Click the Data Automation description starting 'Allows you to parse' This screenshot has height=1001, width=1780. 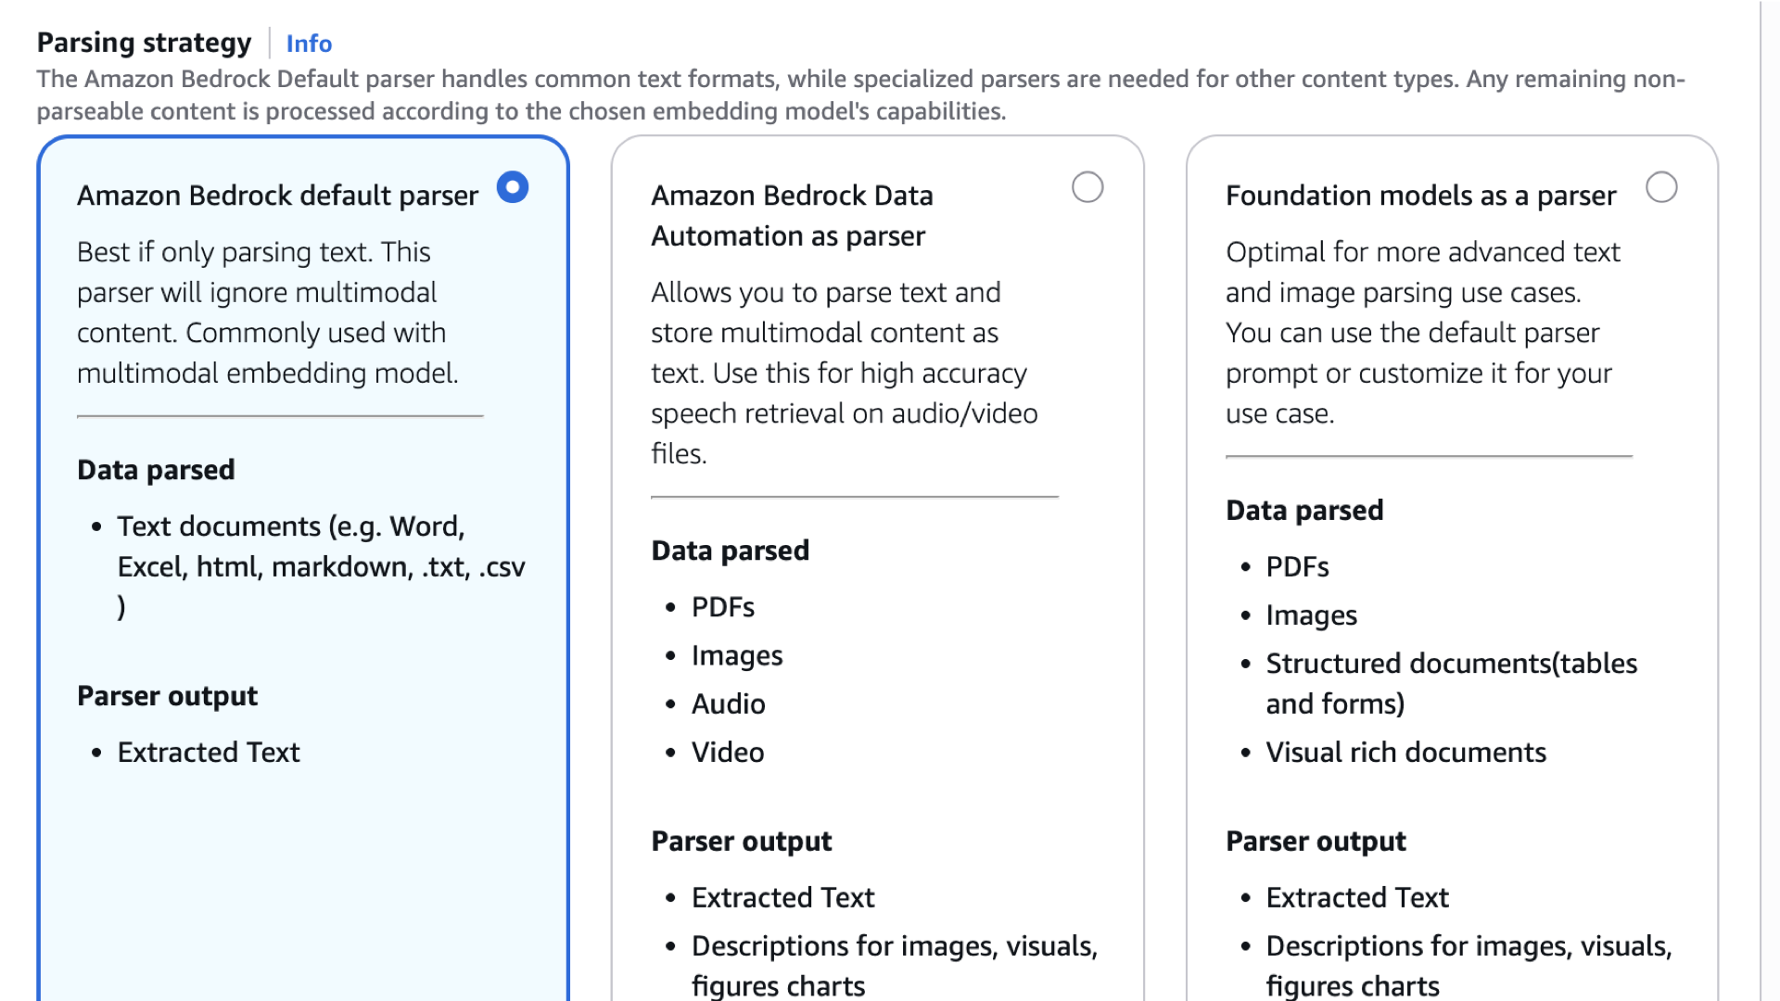(x=844, y=373)
